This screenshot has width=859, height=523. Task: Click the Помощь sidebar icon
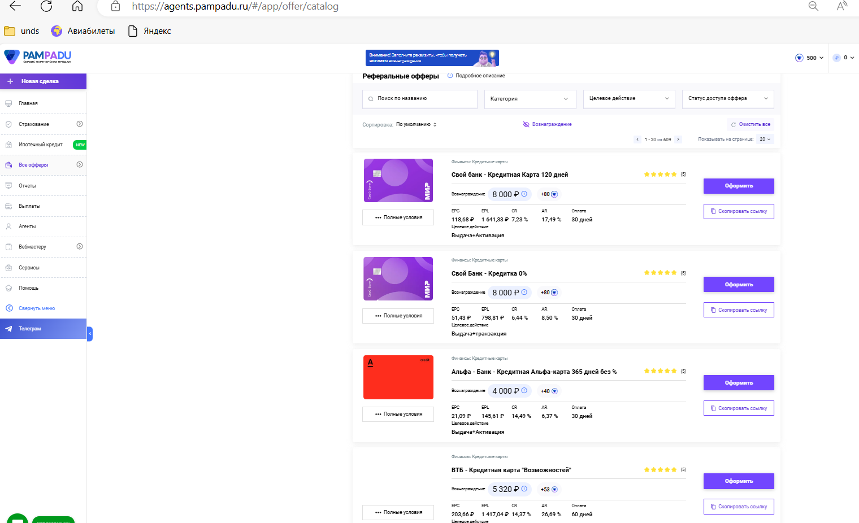click(8, 288)
